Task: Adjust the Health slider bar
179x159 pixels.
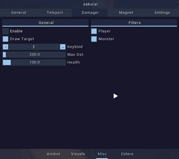Action: click(34, 62)
